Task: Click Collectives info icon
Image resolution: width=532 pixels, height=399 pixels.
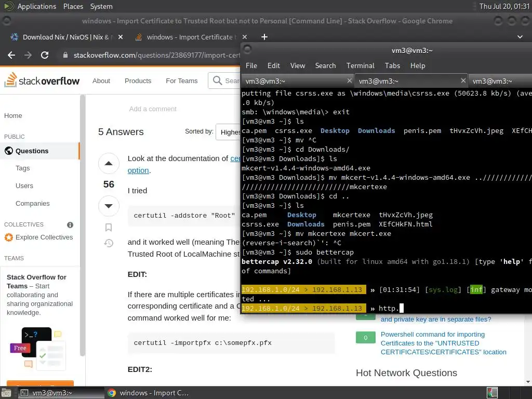Action: pos(70,225)
